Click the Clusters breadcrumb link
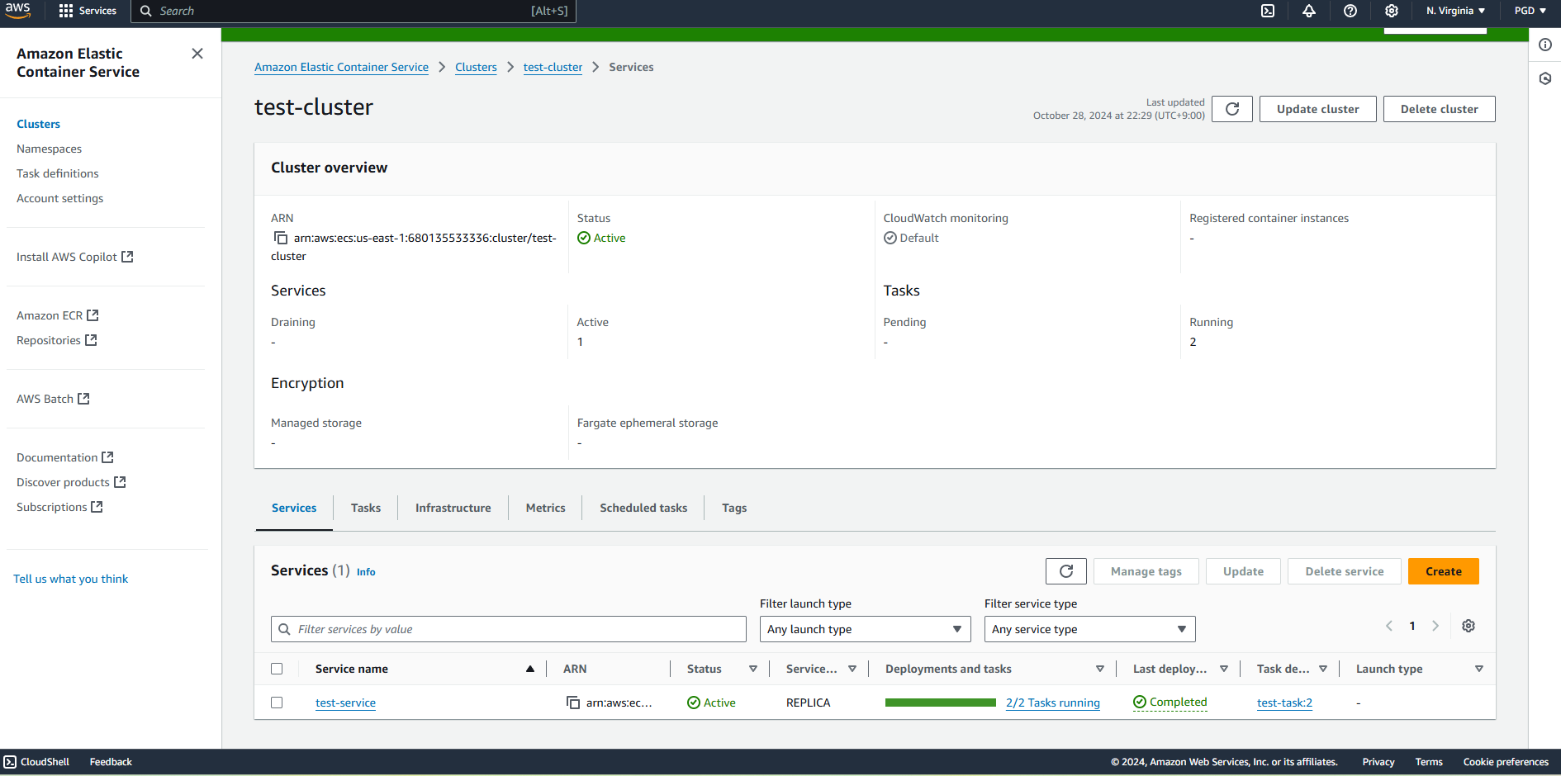 click(476, 67)
